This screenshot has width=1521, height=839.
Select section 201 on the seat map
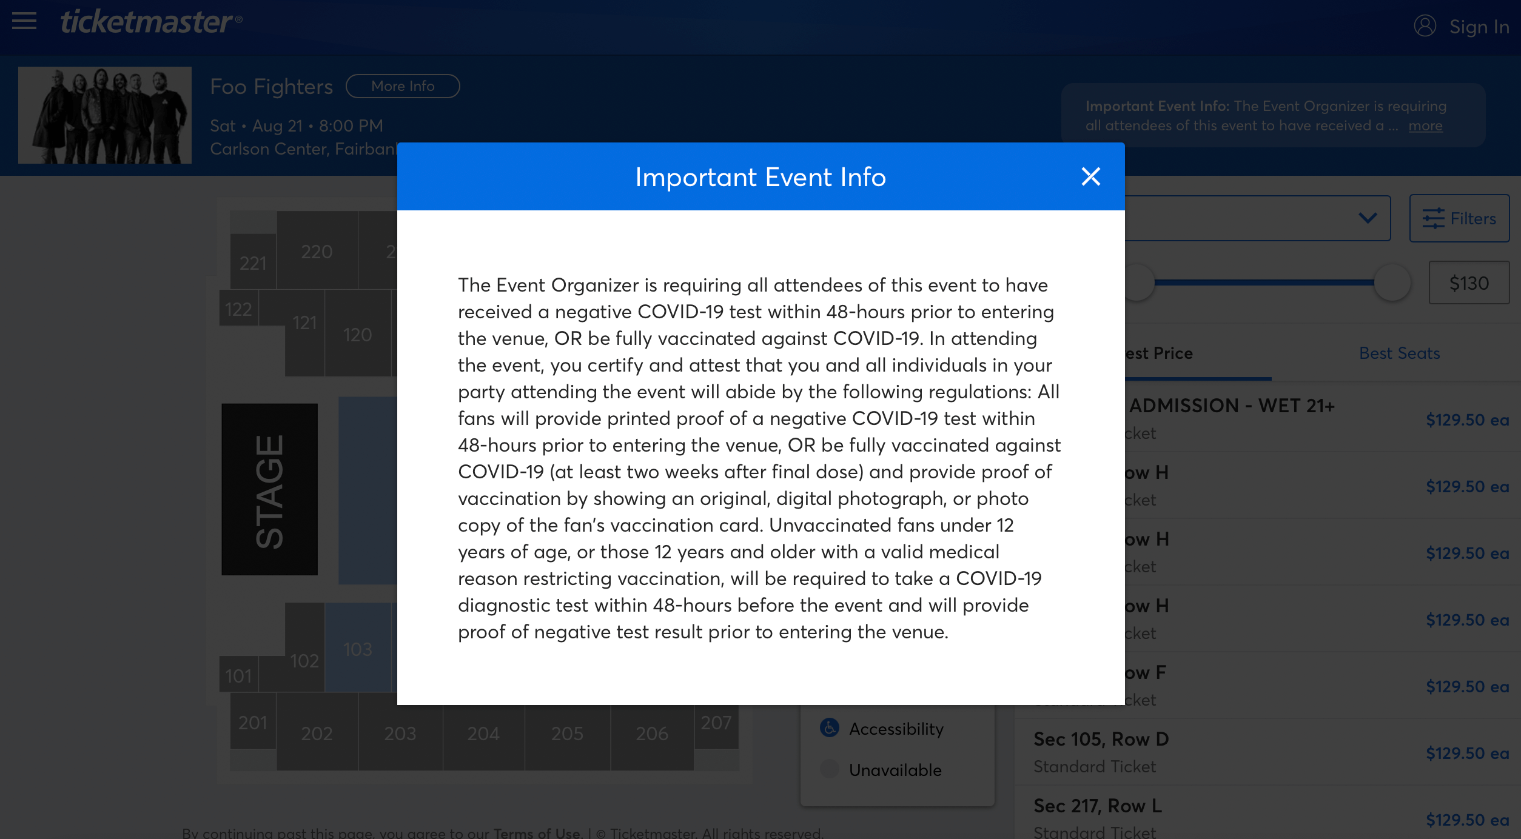pos(253,721)
